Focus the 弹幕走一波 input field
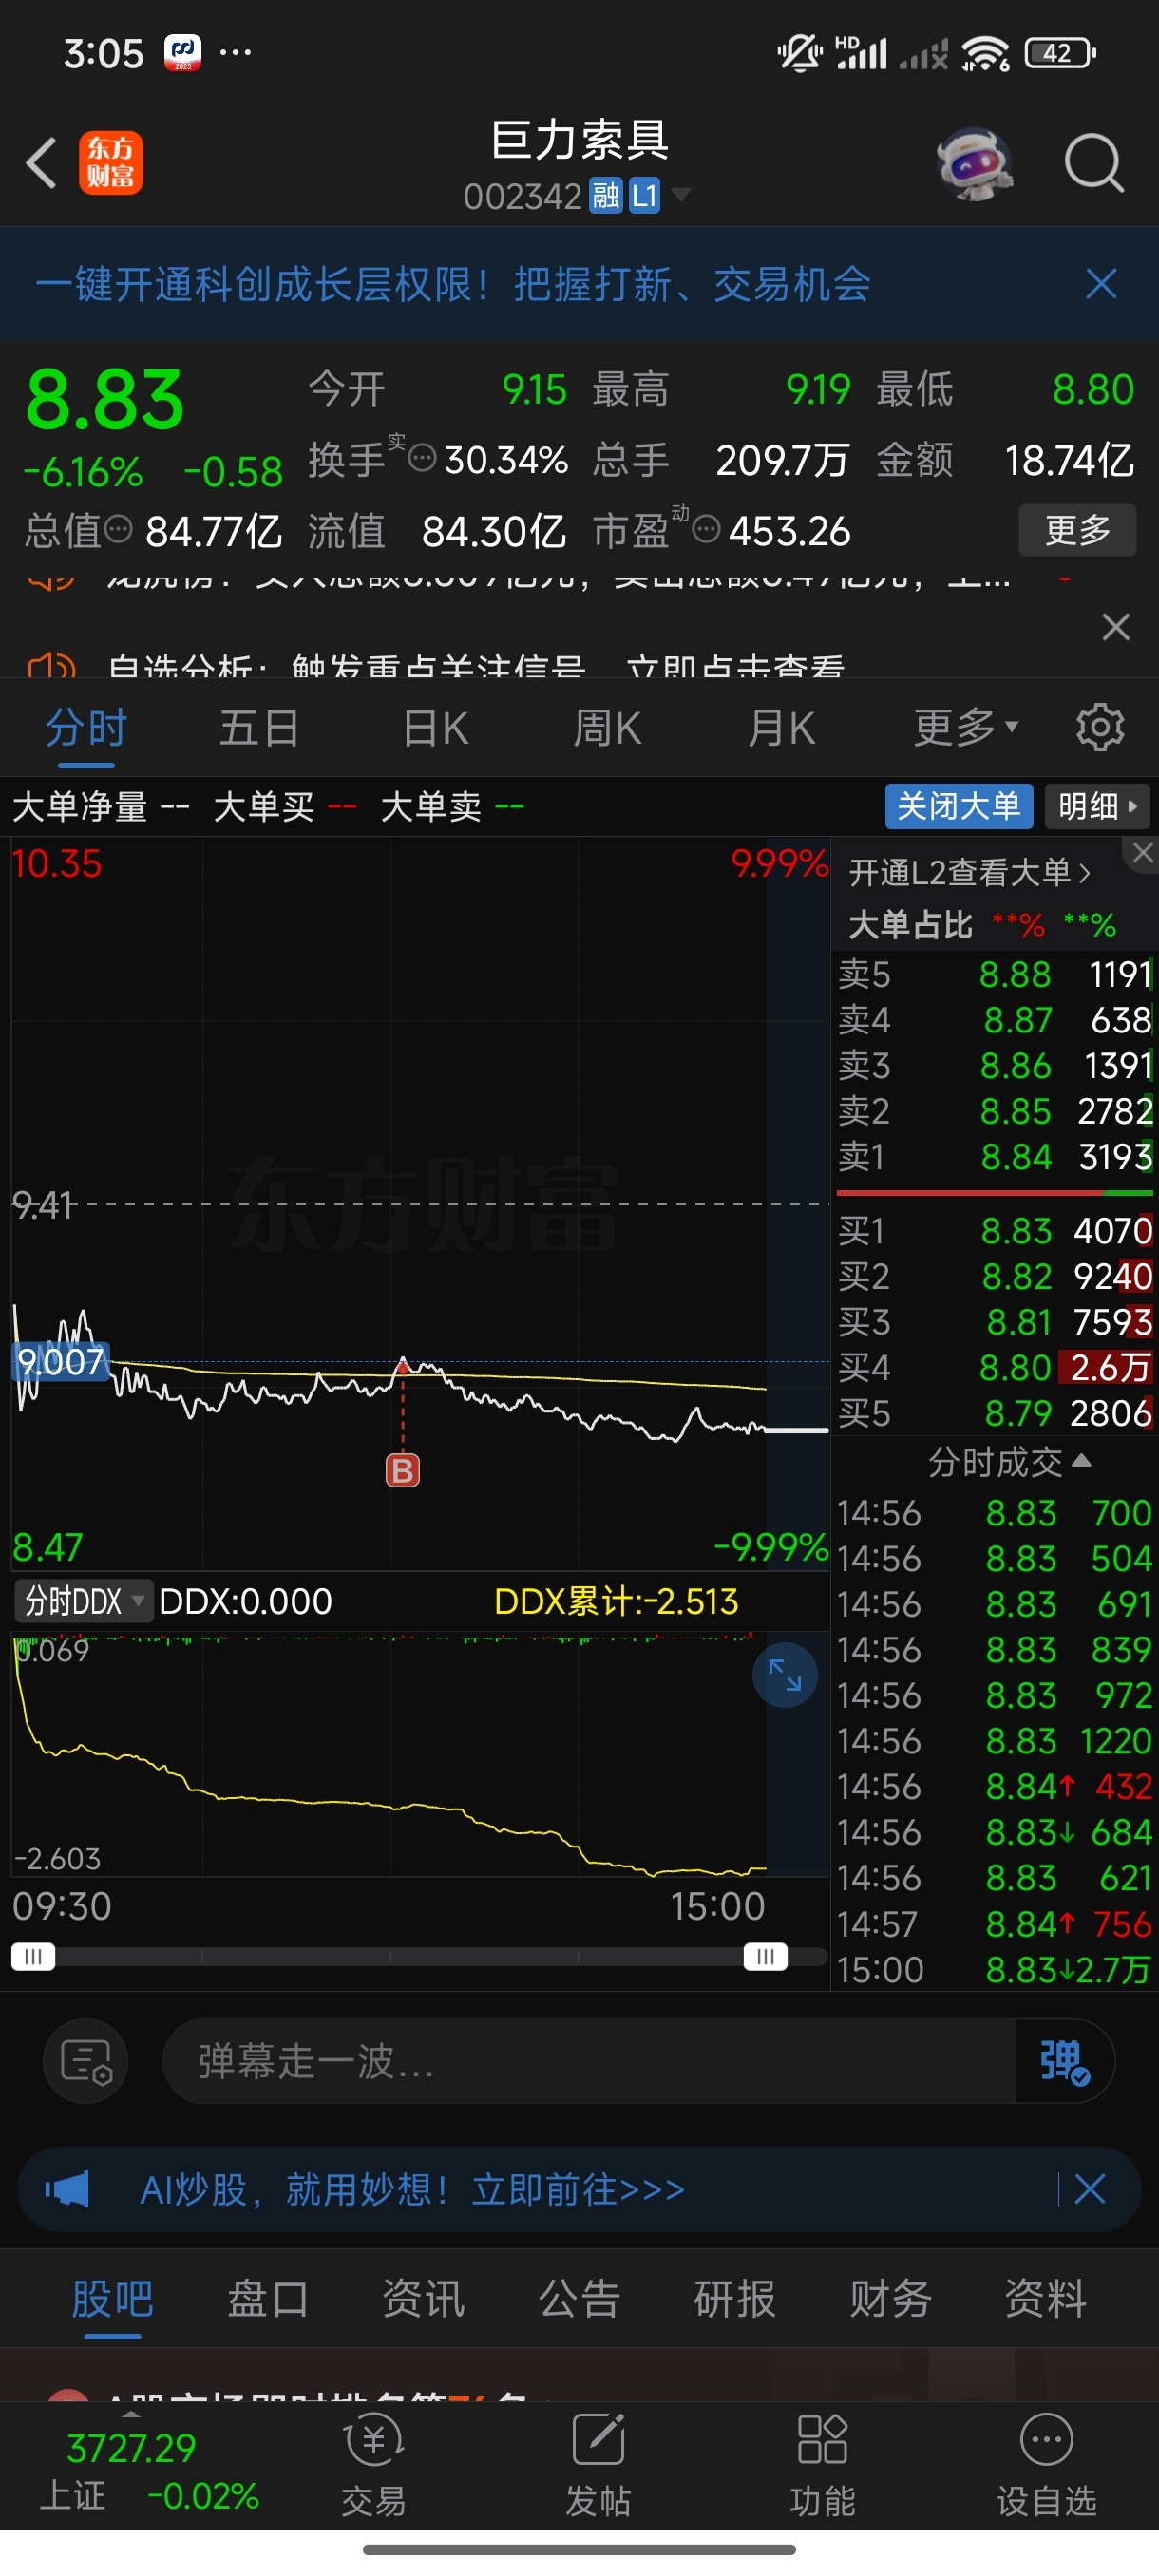 point(588,2061)
